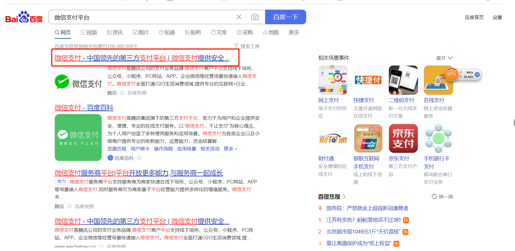Switch to the 知道 tab
This screenshot has width=515, height=251.
click(x=167, y=32)
